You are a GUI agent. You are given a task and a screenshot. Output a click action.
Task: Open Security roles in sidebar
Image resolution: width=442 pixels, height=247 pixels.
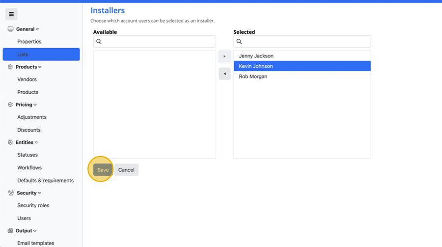click(33, 205)
